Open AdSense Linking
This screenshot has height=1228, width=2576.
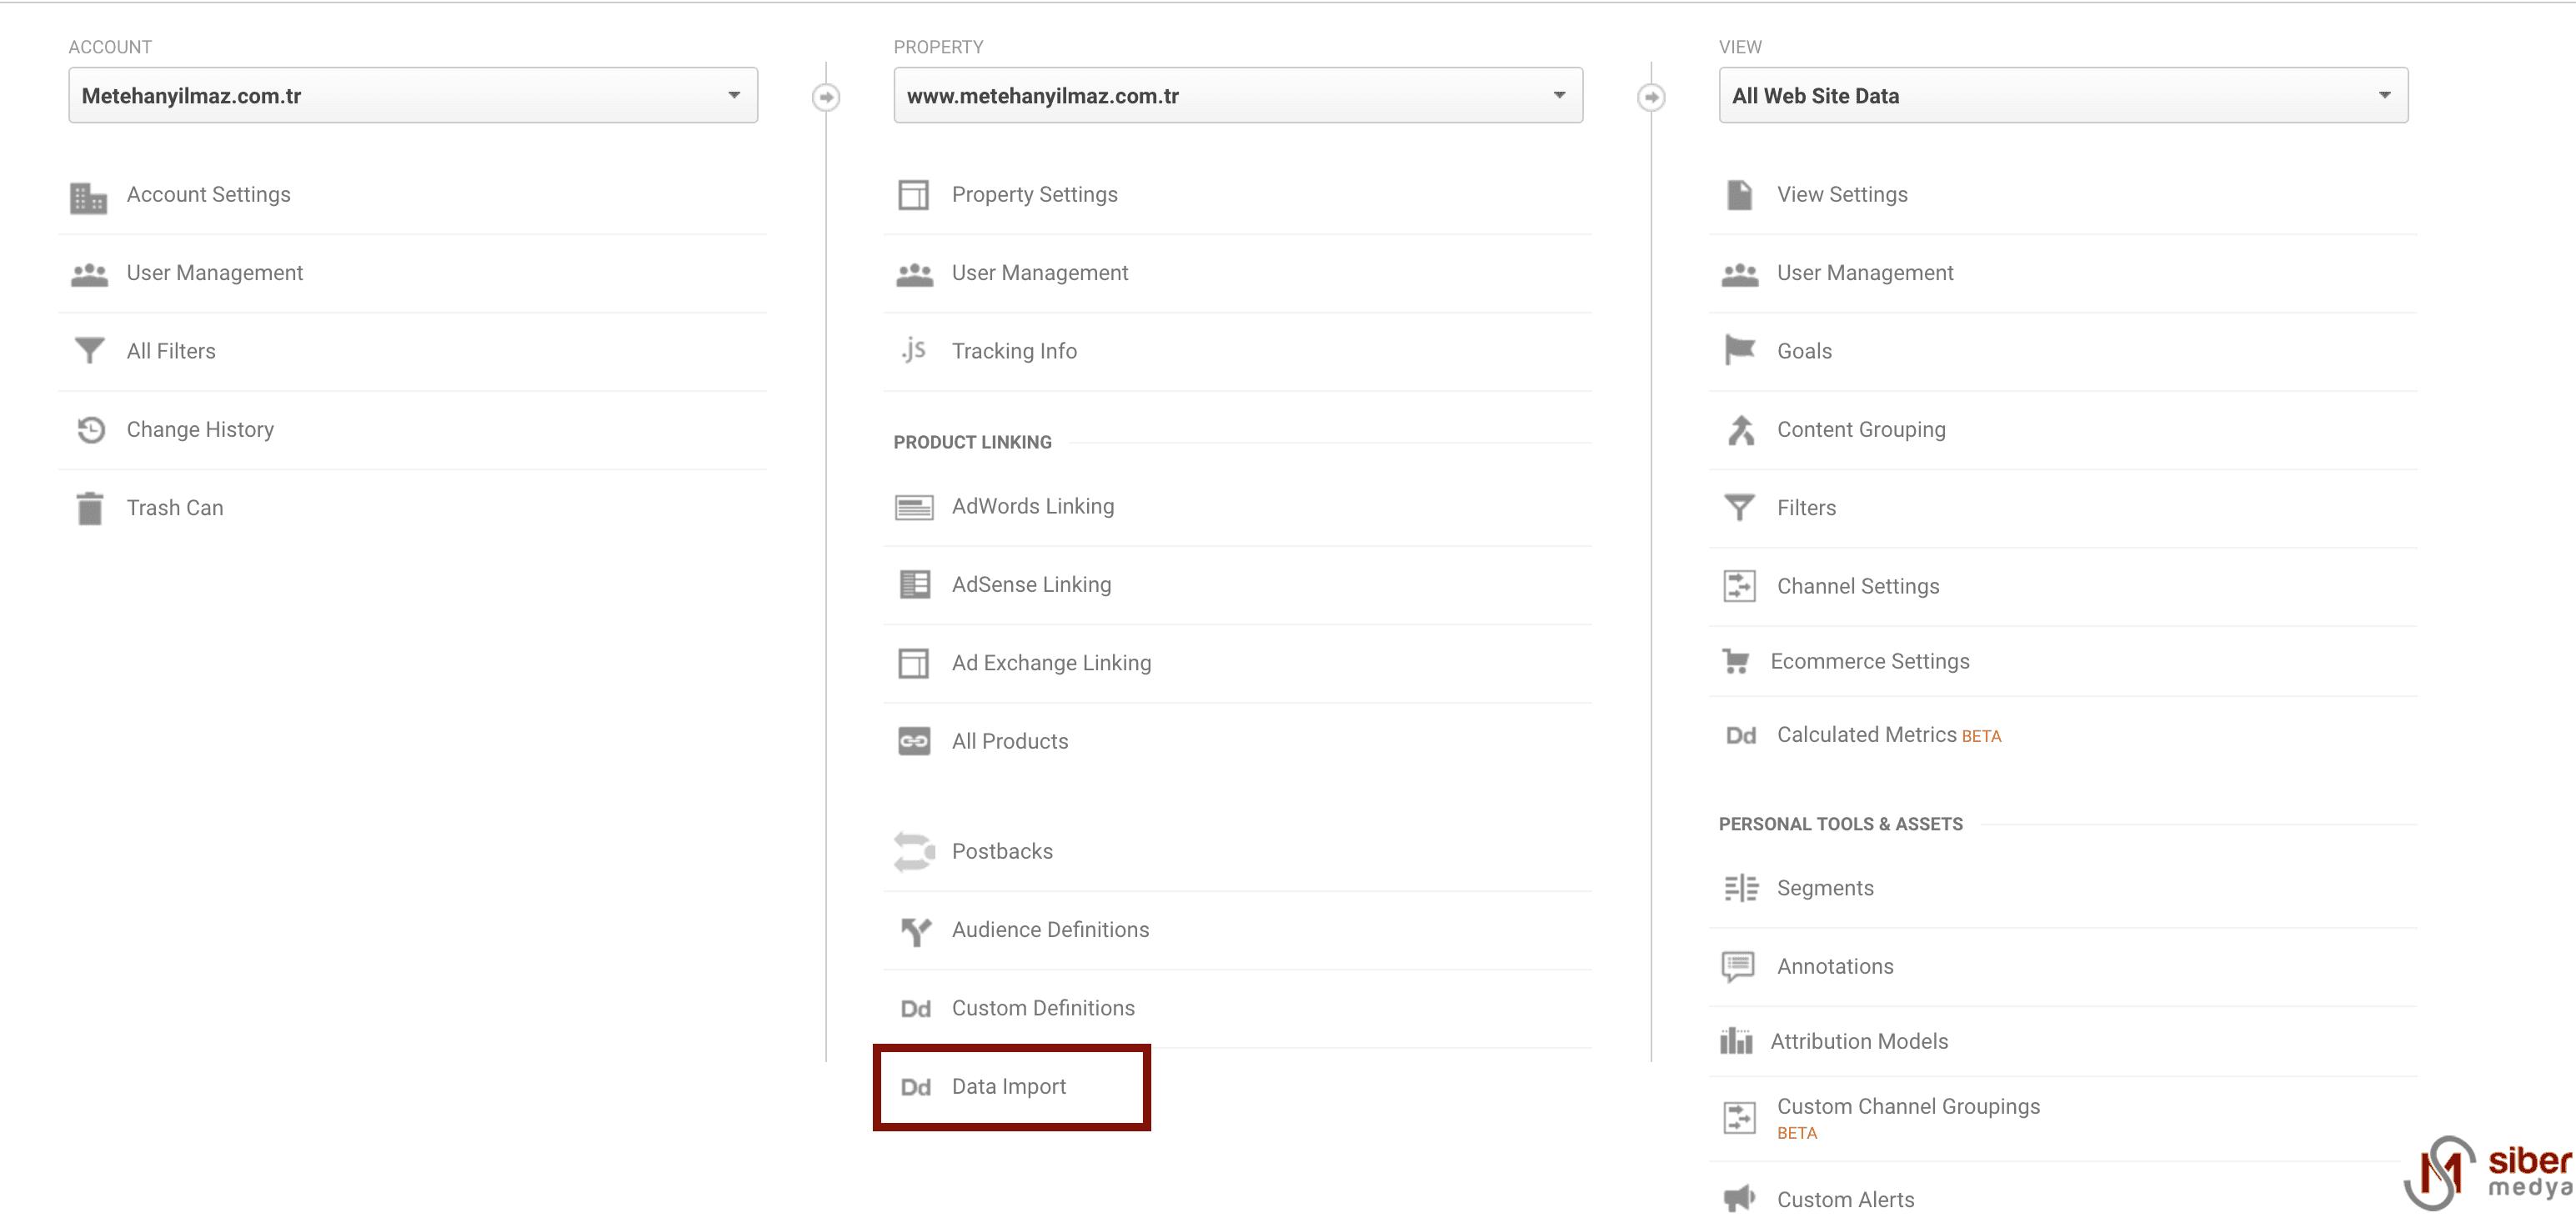tap(1031, 585)
